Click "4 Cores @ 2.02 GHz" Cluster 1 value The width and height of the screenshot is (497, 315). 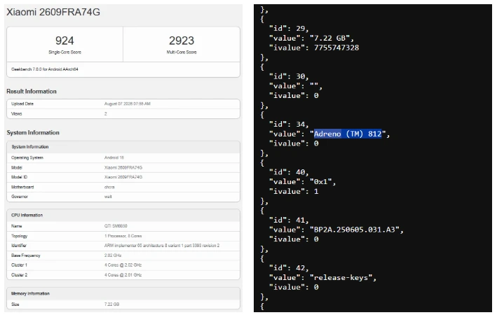point(123,265)
